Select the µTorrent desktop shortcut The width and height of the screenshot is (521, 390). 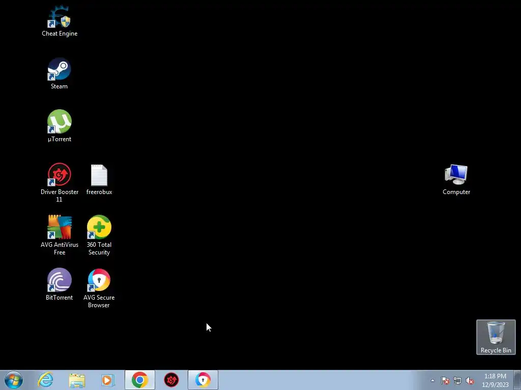(59, 126)
